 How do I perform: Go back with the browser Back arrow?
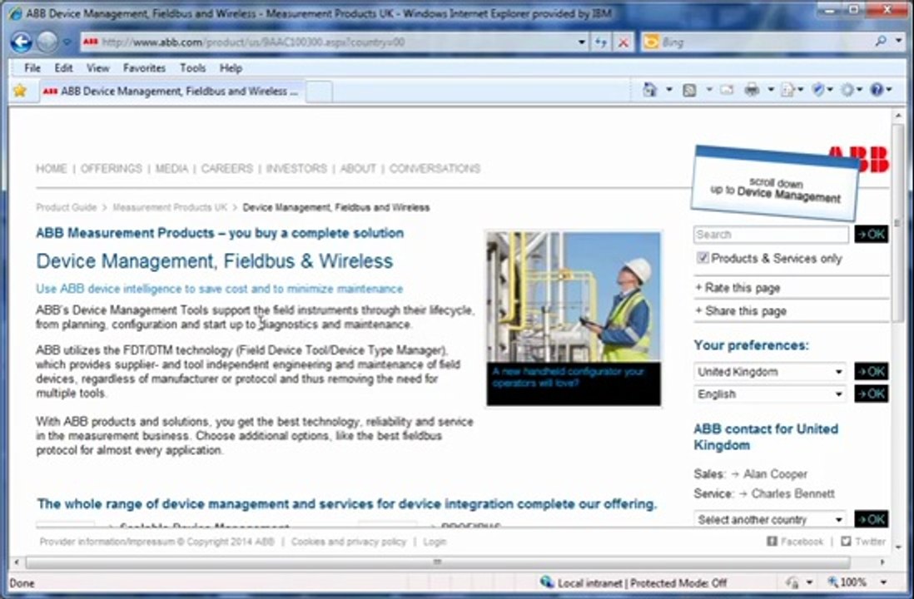click(22, 42)
